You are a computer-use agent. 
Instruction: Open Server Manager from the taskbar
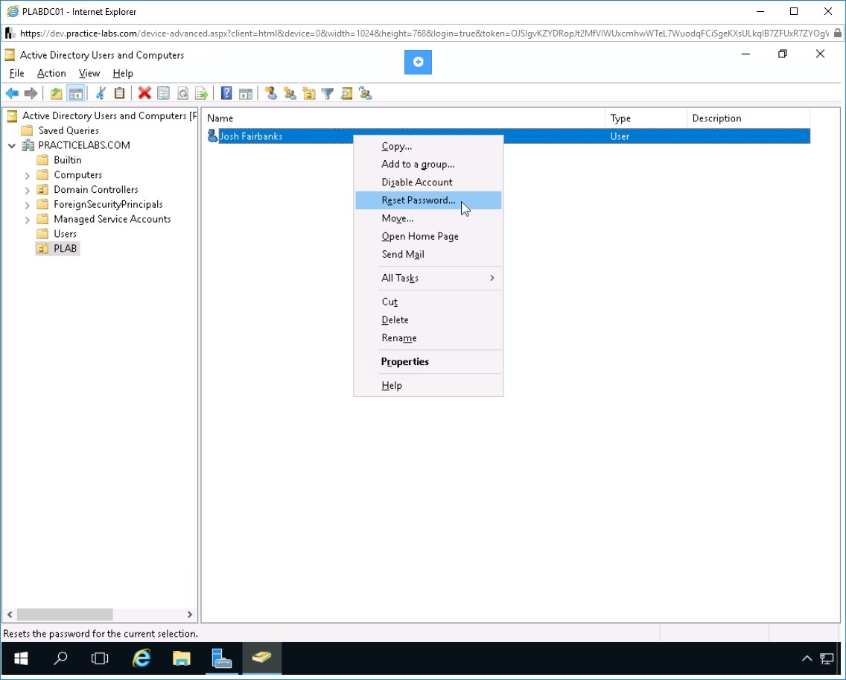click(221, 658)
